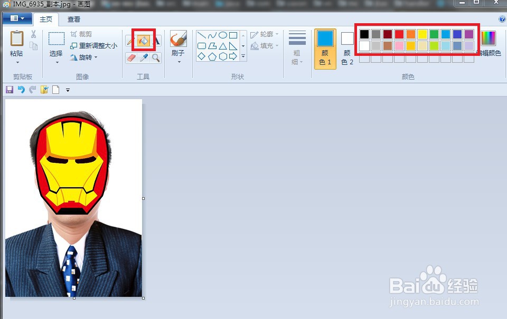Open the Customize Quick Access Toolbar arrow
507x319 pixels.
click(68, 90)
